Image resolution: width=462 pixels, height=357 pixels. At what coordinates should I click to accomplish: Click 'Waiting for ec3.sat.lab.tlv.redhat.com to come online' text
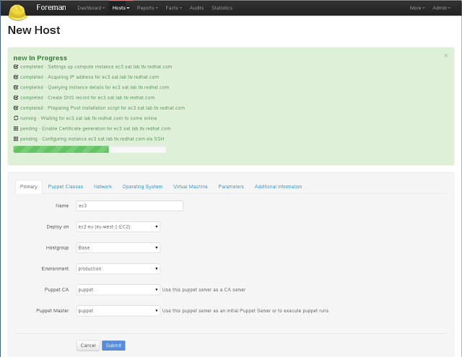click(x=99, y=118)
